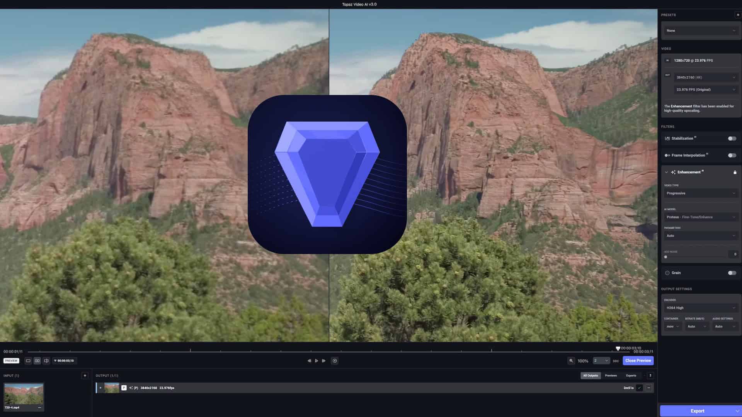
Task: Open the Bitrate Auto dropdown
Action: coord(697,326)
